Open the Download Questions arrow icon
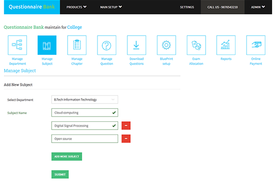 click(x=137, y=45)
